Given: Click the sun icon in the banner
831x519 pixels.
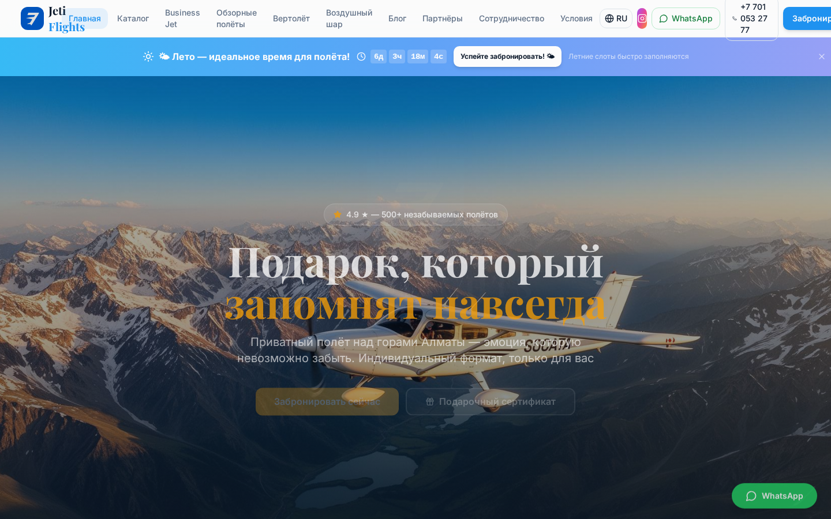Looking at the screenshot, I should 148,57.
